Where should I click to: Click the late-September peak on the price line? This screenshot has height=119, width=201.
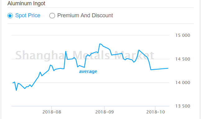(139, 50)
